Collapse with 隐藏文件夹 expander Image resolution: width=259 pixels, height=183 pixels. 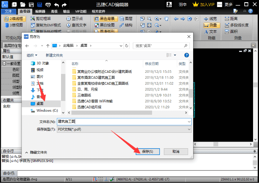tap(36, 152)
